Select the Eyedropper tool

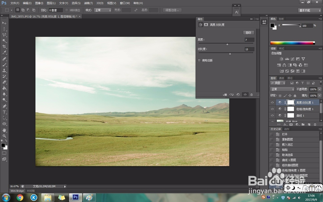(x=4, y=52)
